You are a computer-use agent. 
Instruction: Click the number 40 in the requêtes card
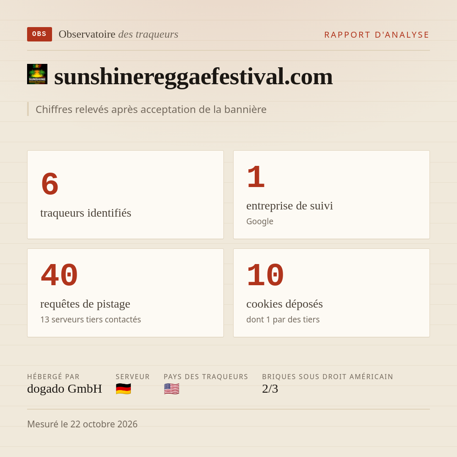pyautogui.click(x=59, y=275)
